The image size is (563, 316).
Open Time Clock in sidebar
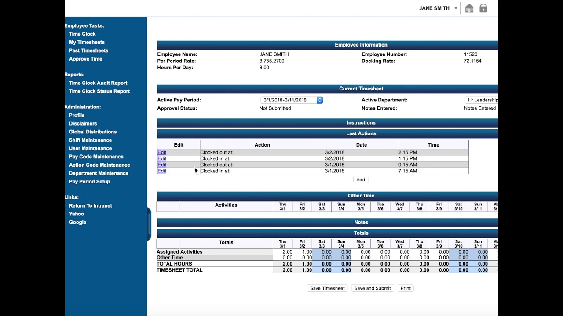(82, 34)
